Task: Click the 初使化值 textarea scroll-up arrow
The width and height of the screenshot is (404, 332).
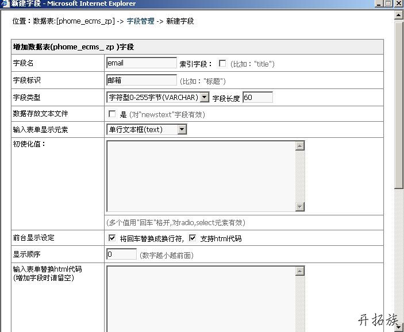Action: [299, 146]
